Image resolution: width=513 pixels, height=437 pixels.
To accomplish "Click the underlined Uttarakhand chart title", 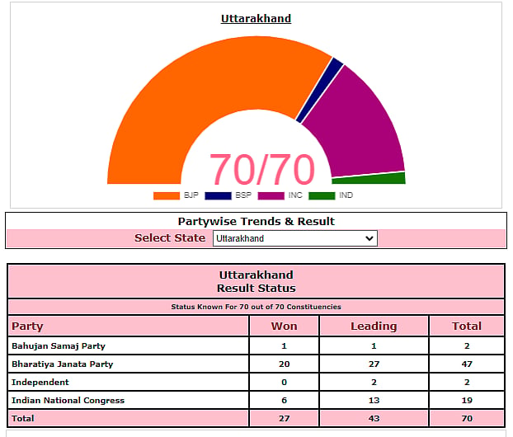I will coord(256,18).
